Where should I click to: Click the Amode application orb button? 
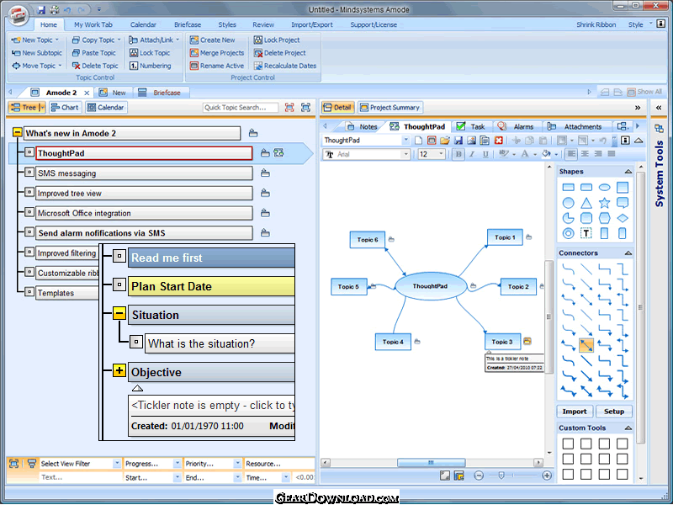pos(17,16)
